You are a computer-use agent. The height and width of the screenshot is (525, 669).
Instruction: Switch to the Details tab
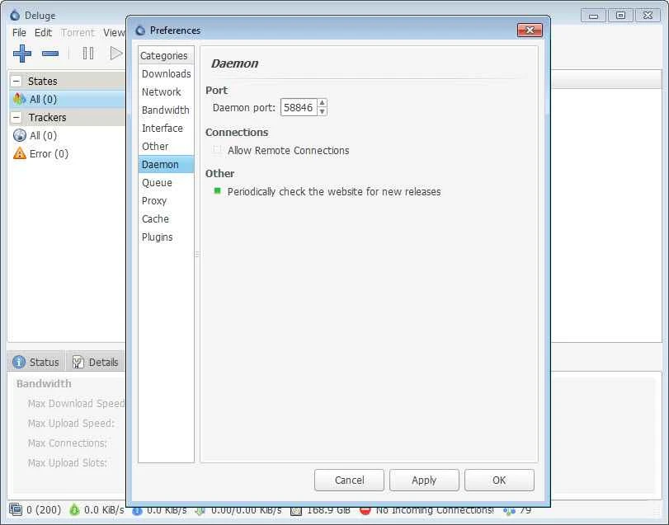96,362
